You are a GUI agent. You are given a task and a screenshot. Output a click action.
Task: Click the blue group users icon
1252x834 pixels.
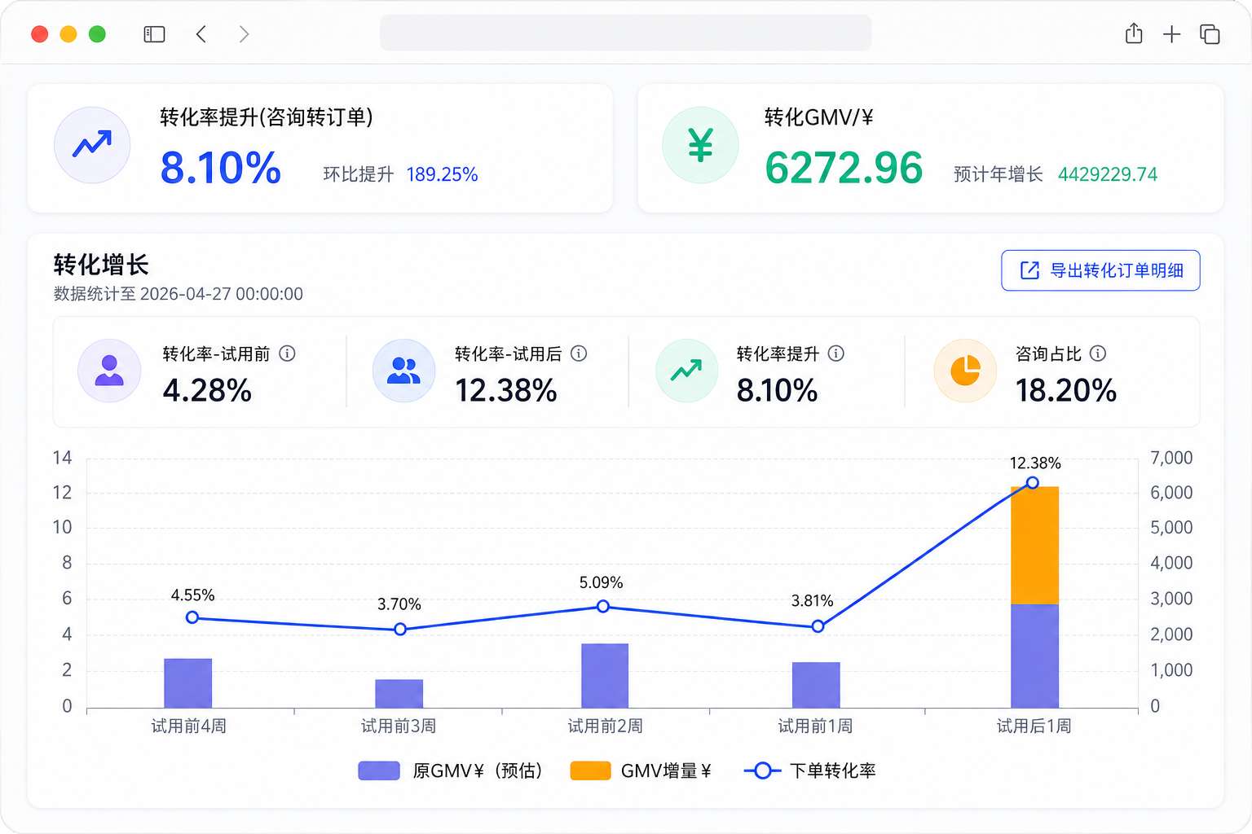[403, 371]
